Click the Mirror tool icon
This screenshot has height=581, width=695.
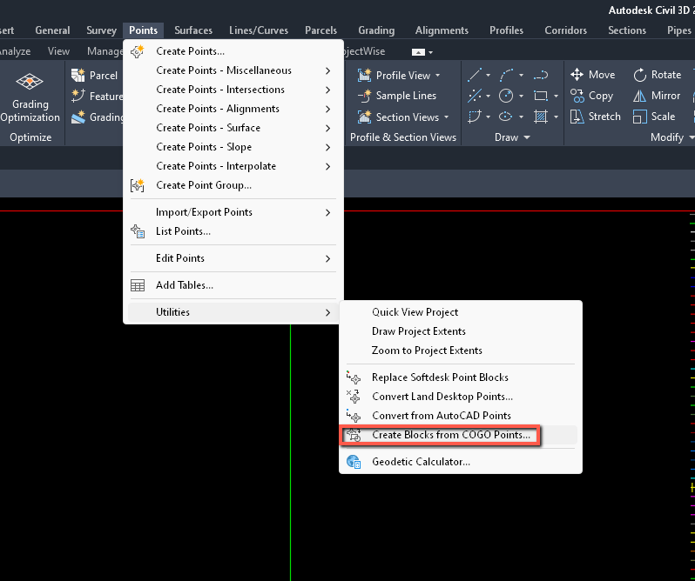tap(639, 96)
